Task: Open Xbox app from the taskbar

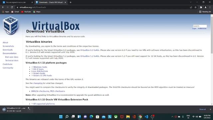Action: pos(116,117)
